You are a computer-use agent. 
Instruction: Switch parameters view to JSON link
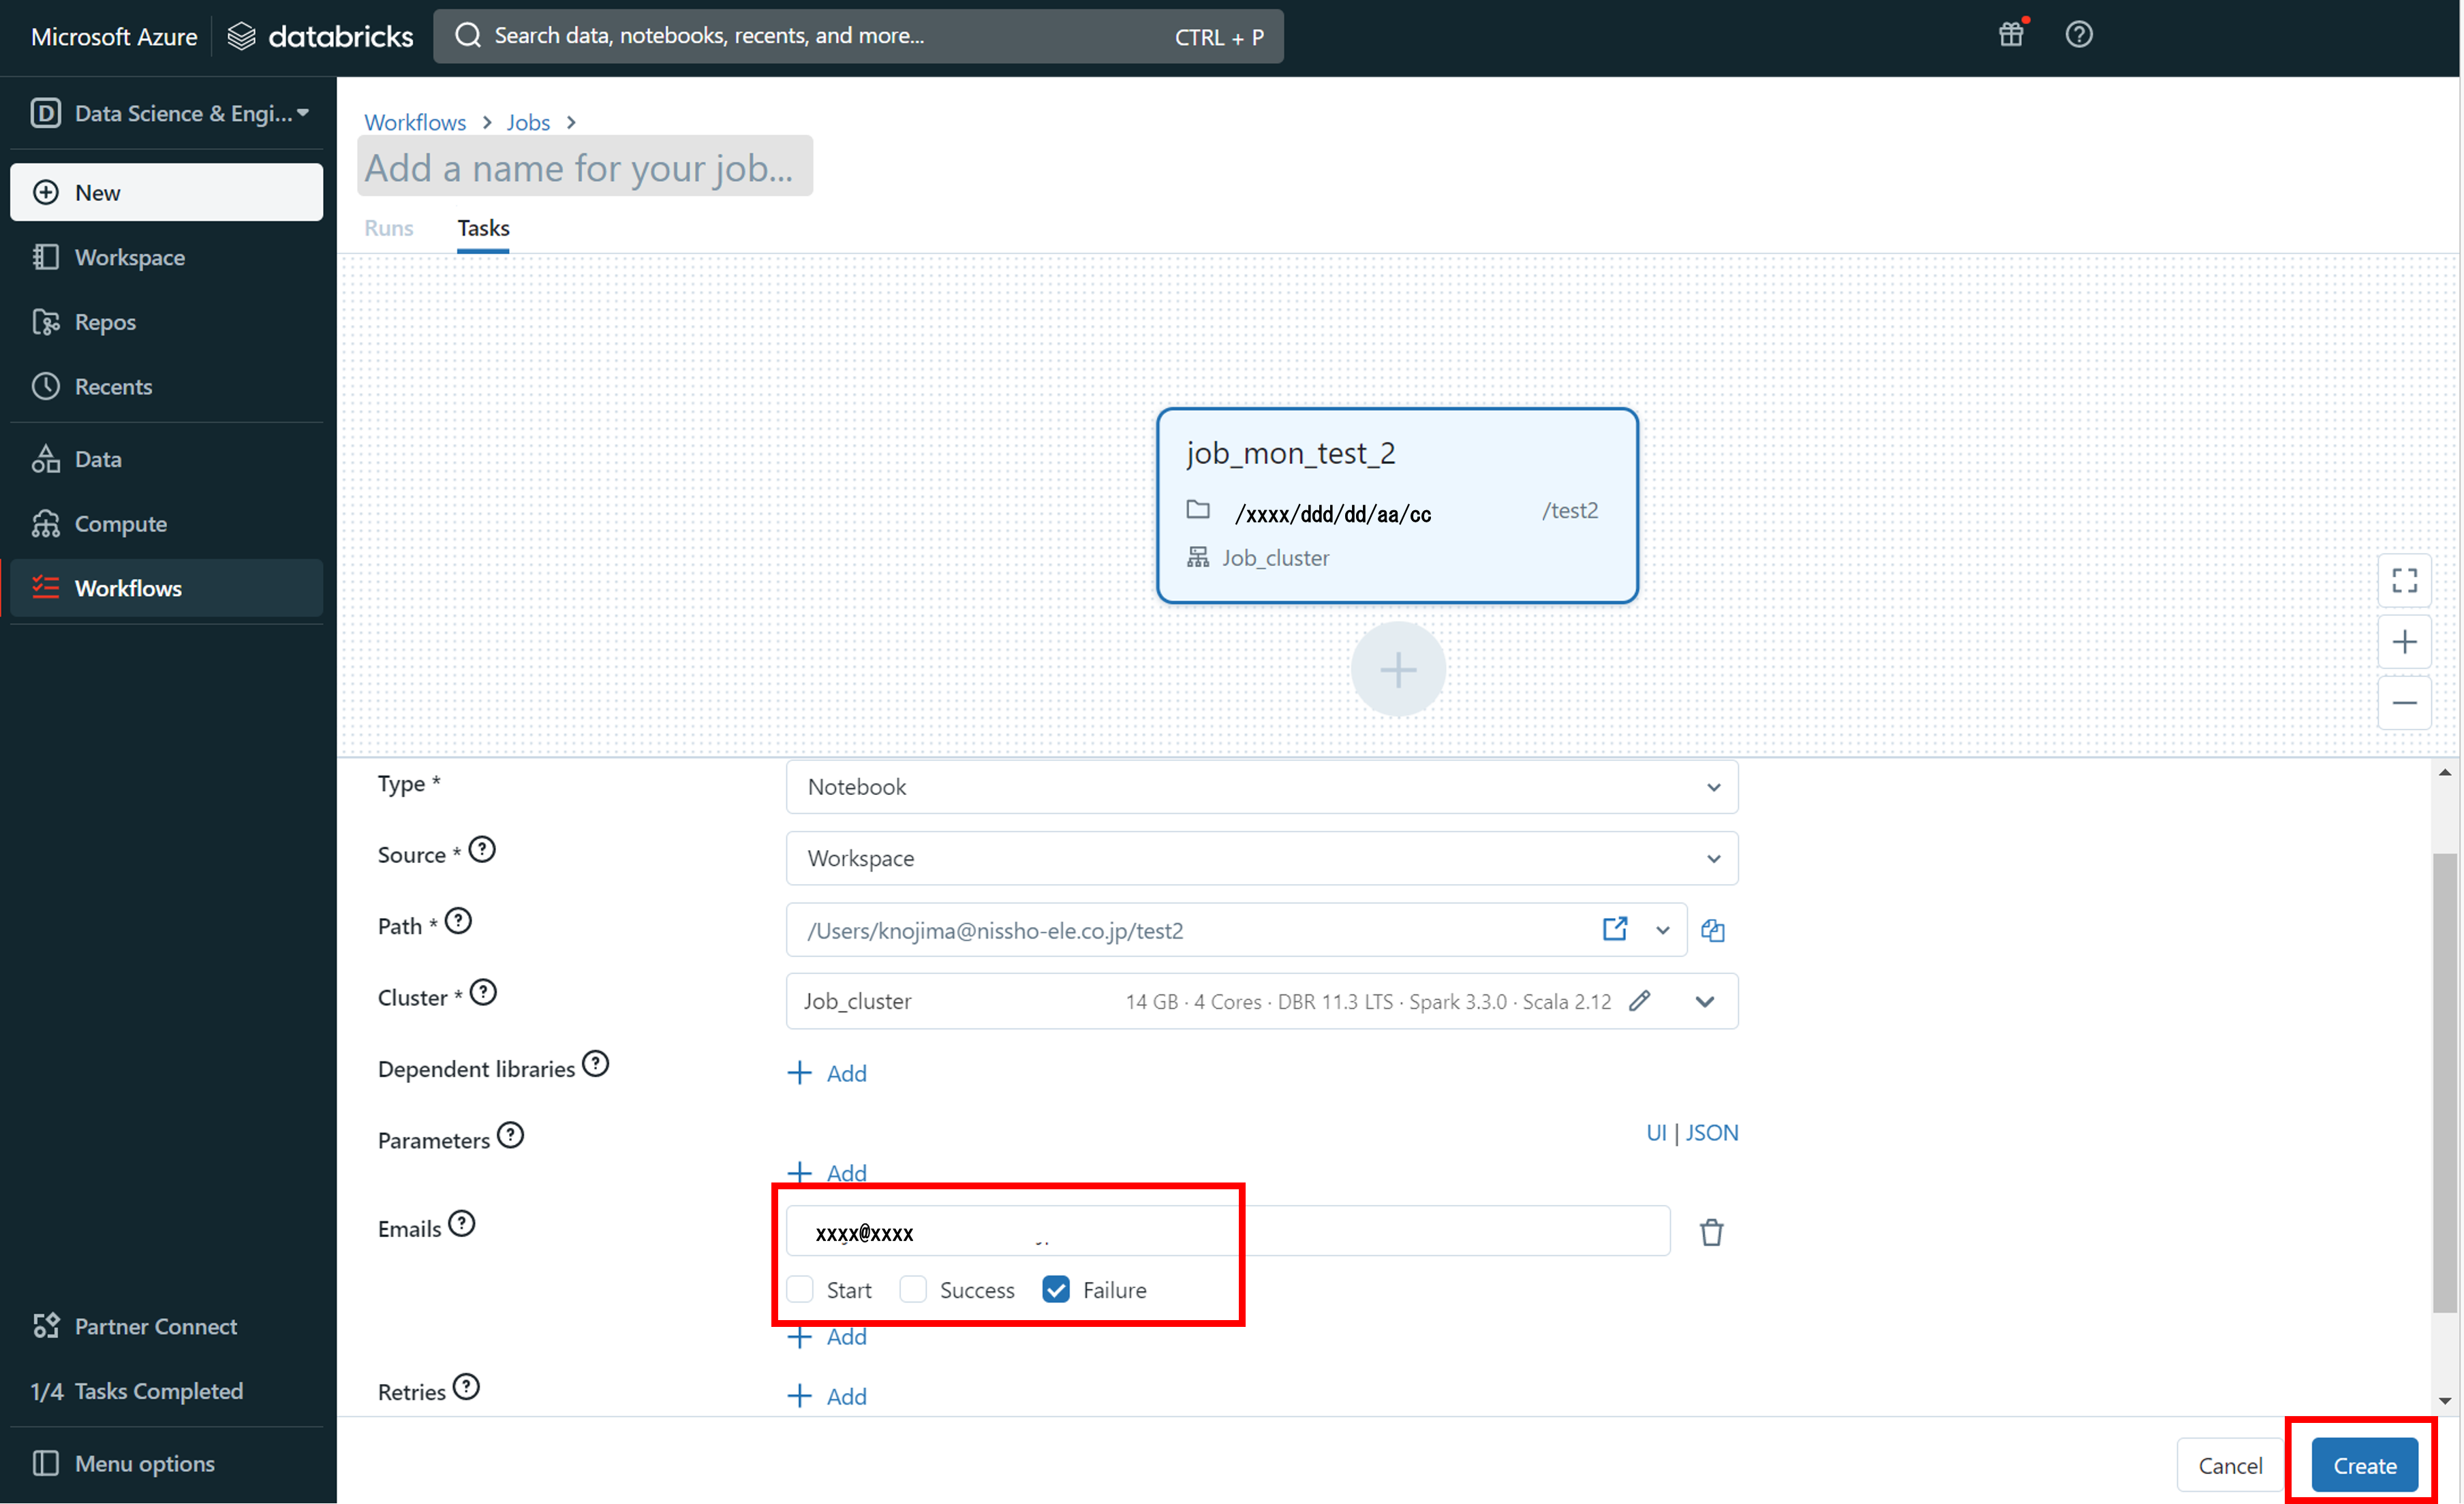[x=1711, y=1132]
